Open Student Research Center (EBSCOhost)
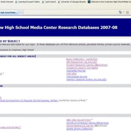Viewport: 131px width, 131px height. (x=87, y=65)
